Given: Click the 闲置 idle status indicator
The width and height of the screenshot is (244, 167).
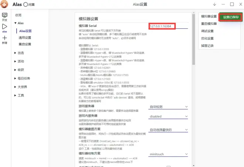Looking at the screenshot, I should (29, 4).
